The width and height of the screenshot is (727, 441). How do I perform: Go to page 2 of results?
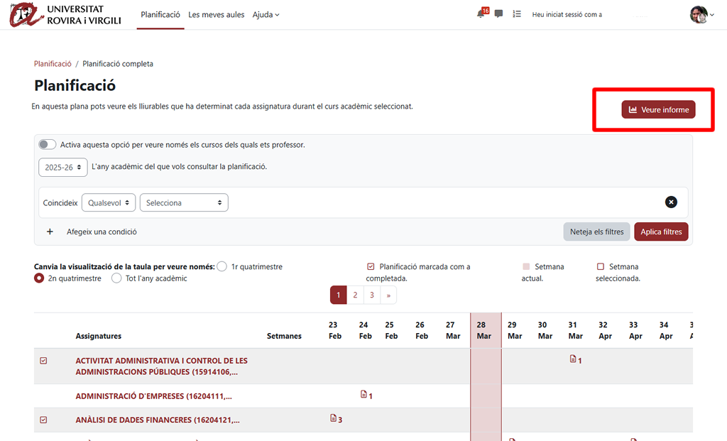tap(355, 295)
